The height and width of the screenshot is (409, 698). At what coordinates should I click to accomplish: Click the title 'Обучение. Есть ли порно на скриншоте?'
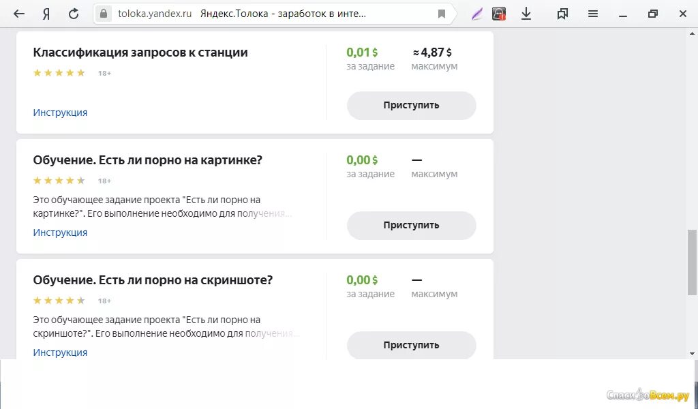(x=153, y=280)
